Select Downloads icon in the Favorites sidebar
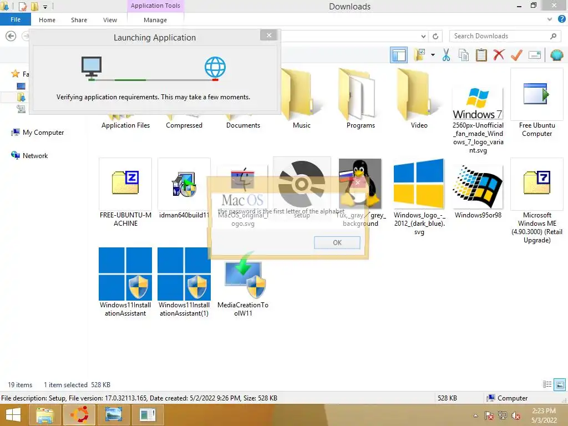This screenshot has height=426, width=568. click(x=21, y=97)
